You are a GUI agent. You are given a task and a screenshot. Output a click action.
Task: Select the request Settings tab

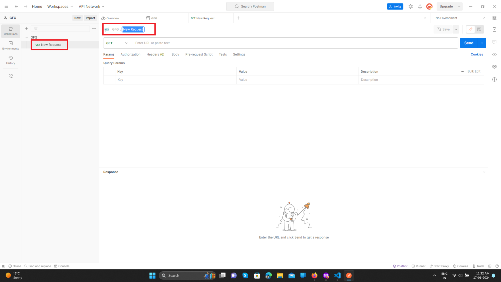pos(239,54)
